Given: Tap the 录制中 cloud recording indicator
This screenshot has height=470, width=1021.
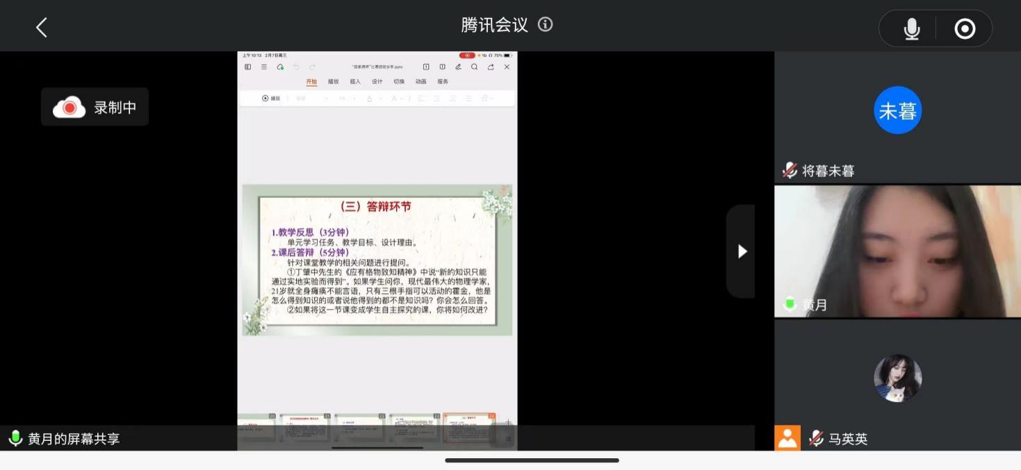Looking at the screenshot, I should tap(95, 108).
